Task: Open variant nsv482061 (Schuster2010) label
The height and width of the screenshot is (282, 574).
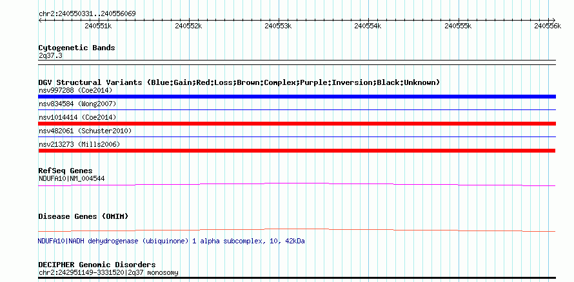Action: 85,131
